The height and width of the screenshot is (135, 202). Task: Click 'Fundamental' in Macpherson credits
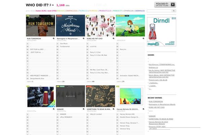pos(65,47)
